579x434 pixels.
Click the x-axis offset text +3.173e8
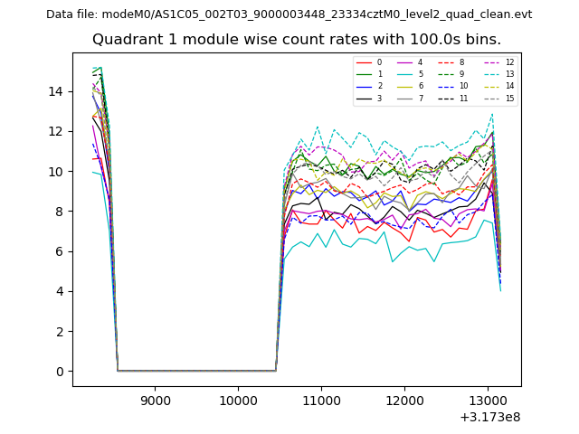[489, 417]
